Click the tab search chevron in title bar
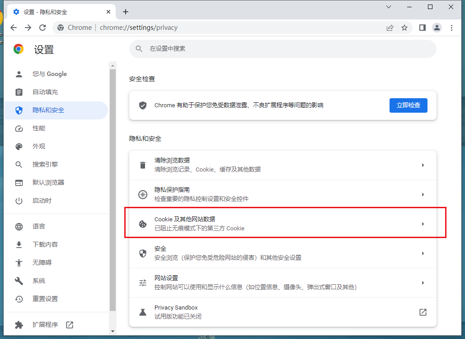The image size is (465, 339). click(x=389, y=7)
